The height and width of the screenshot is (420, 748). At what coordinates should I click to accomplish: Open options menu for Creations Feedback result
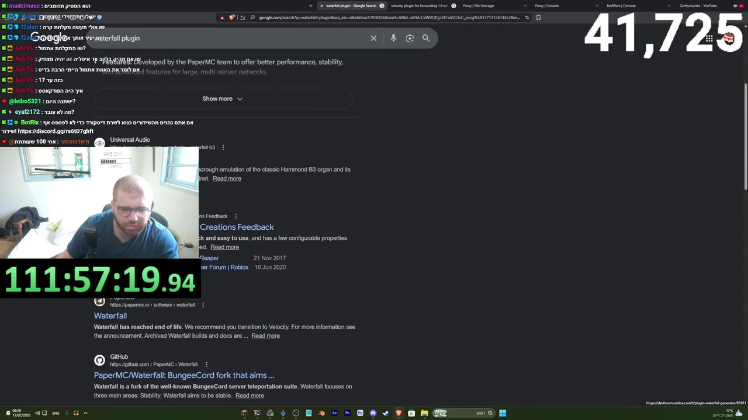coord(236,216)
